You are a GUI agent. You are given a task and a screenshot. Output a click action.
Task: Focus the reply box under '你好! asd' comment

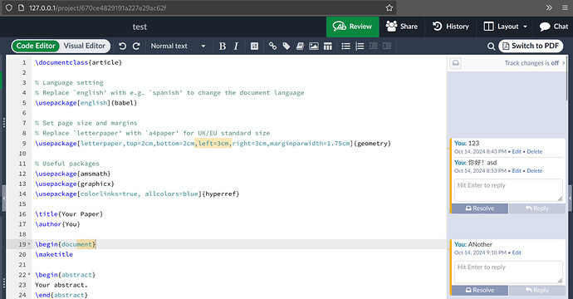[508, 190]
